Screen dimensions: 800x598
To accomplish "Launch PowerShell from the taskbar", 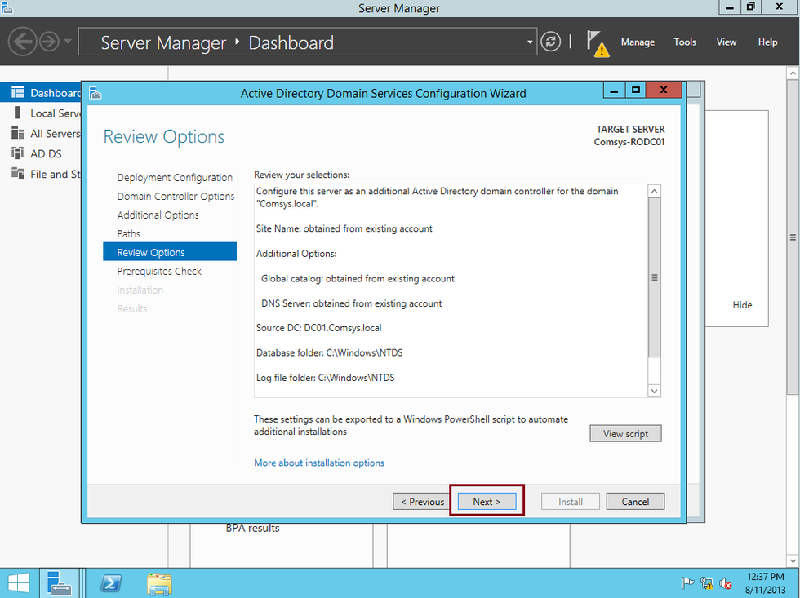I will coord(111,583).
